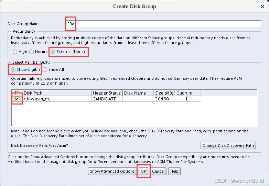
Task: Select the /dev/asm_fra path cell
Action: 57,99
